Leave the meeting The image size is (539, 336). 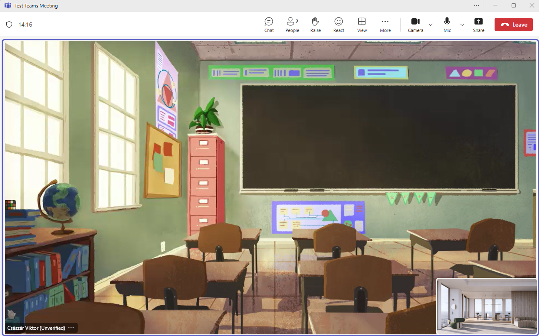pyautogui.click(x=514, y=25)
